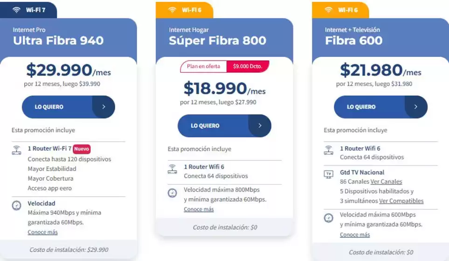The height and width of the screenshot is (261, 449).
Task: Click the arrow chevron on Fibra 600 button
Action: [416, 107]
